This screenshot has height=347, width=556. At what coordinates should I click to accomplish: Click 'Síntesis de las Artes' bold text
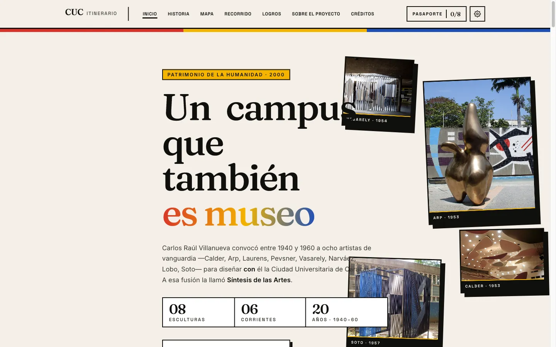click(x=259, y=280)
